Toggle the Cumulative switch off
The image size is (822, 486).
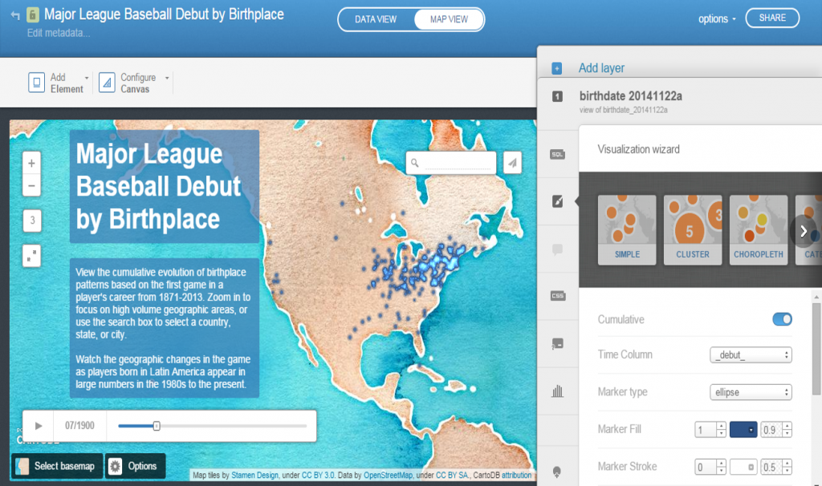(782, 319)
